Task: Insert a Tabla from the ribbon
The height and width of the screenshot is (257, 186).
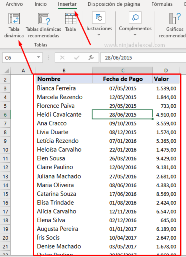Action: tap(70, 22)
